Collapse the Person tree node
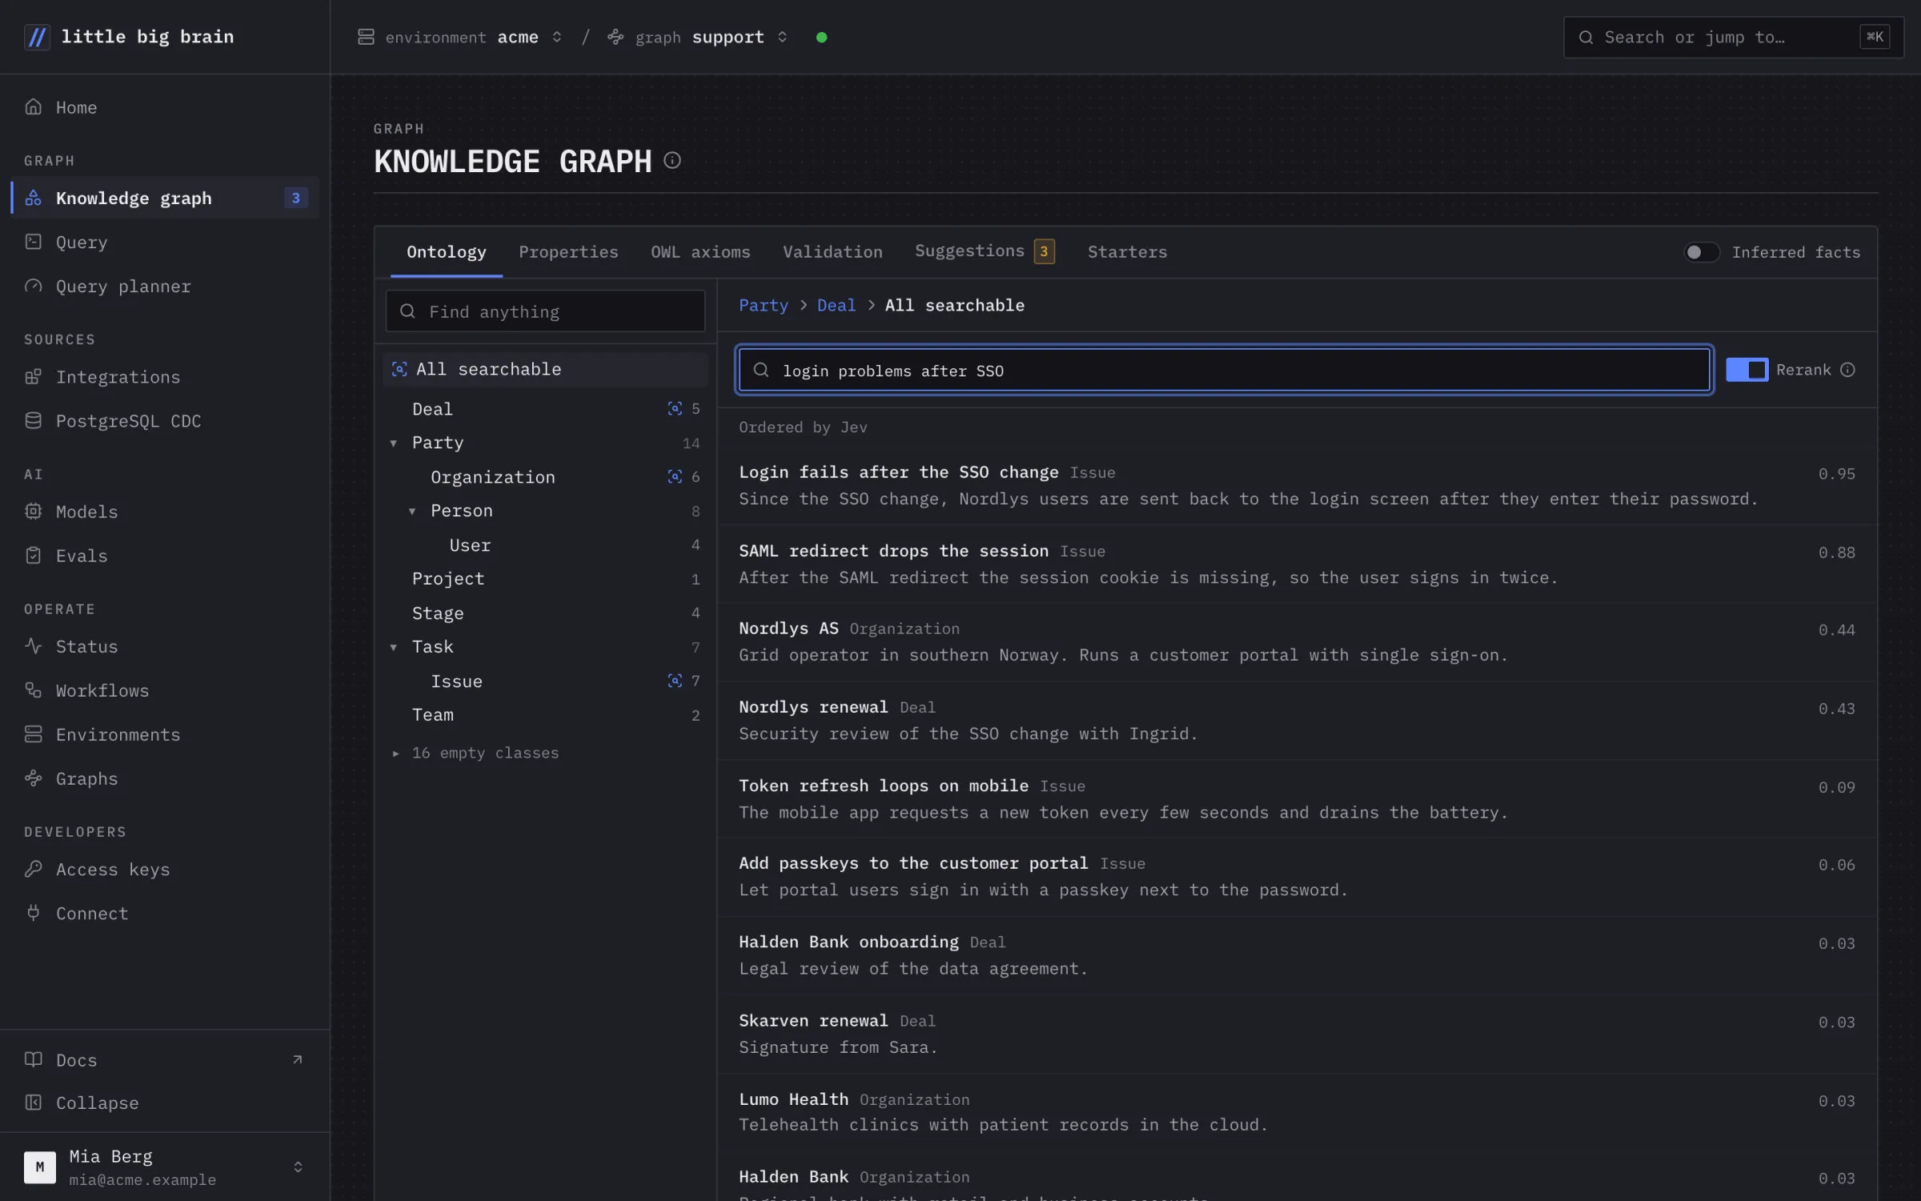Image resolution: width=1921 pixels, height=1201 pixels. [x=412, y=511]
